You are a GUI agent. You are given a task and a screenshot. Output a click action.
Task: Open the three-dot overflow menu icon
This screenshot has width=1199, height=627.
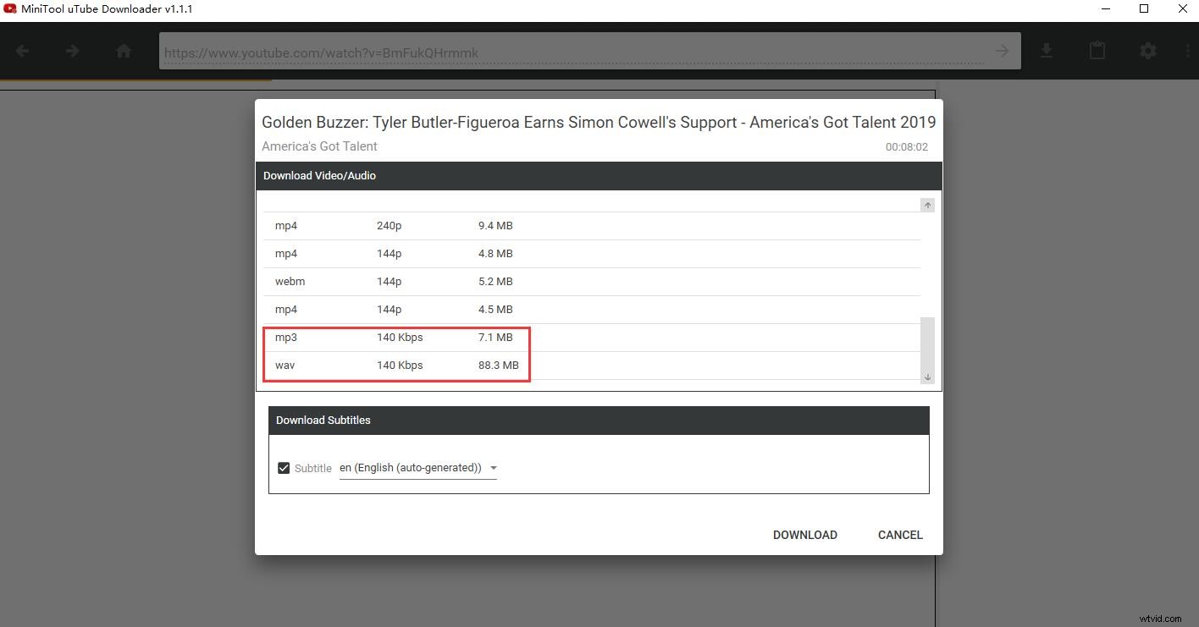click(1189, 51)
